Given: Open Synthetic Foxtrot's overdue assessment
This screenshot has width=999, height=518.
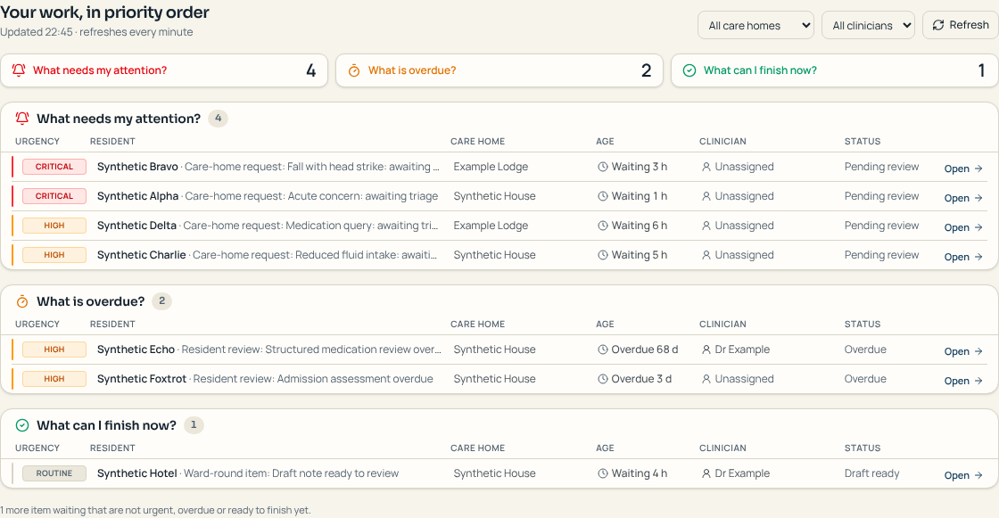Looking at the screenshot, I should [963, 381].
